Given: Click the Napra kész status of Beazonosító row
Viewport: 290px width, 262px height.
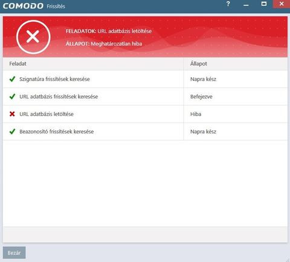Looking at the screenshot, I should click(203, 132).
